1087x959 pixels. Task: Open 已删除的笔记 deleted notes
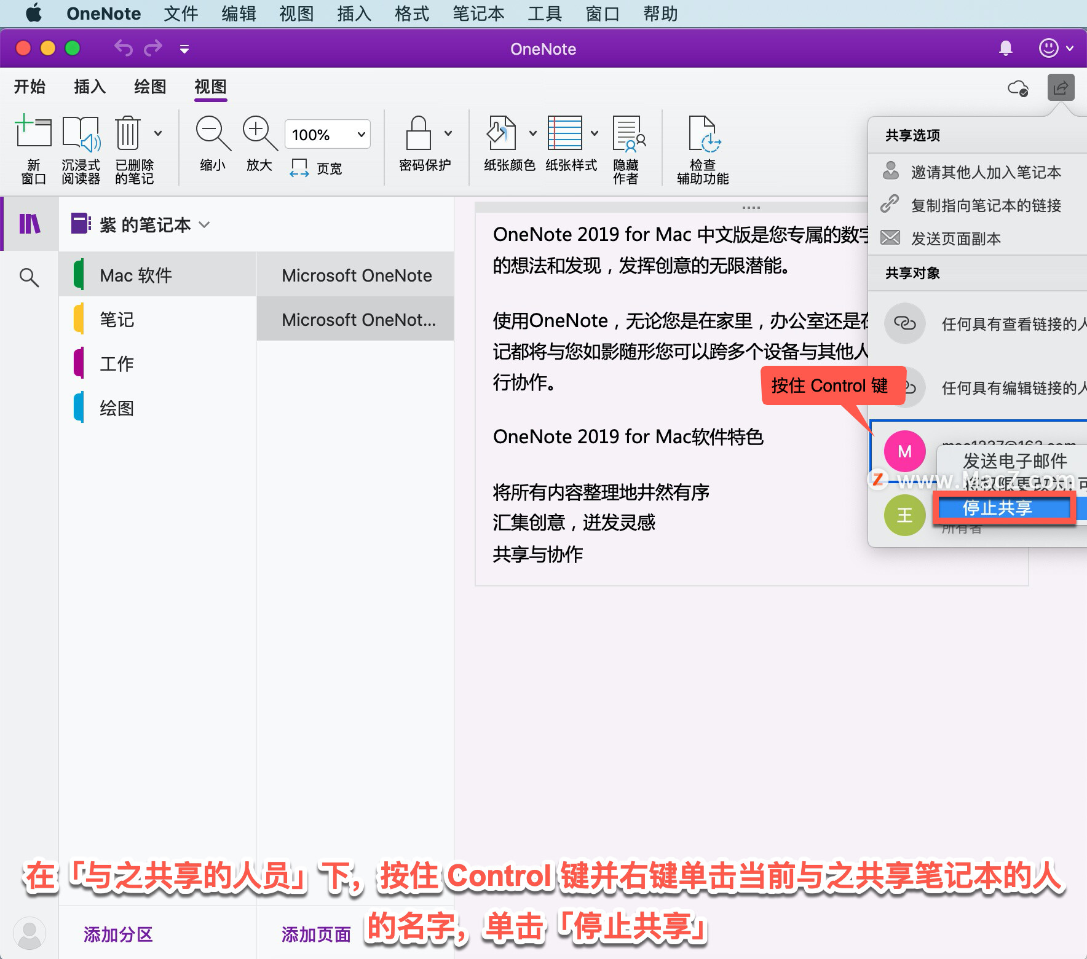[134, 149]
